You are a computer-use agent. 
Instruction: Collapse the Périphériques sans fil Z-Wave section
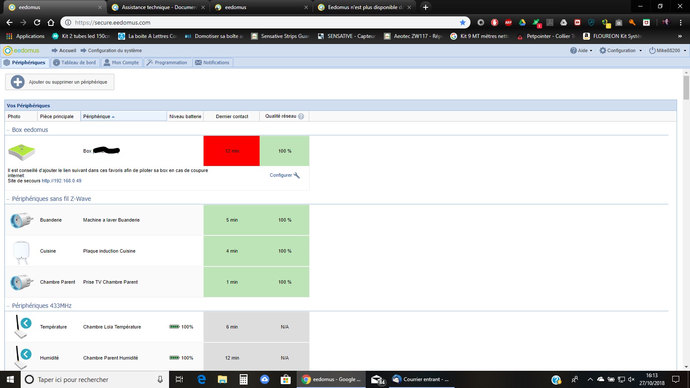click(x=8, y=199)
